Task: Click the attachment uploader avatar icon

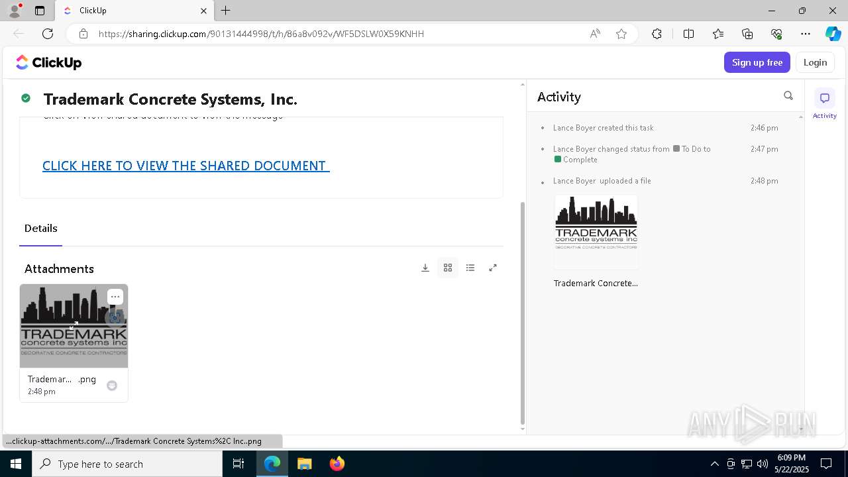Action: [112, 386]
